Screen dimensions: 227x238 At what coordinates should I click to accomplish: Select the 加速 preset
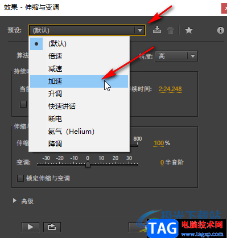coord(79,81)
